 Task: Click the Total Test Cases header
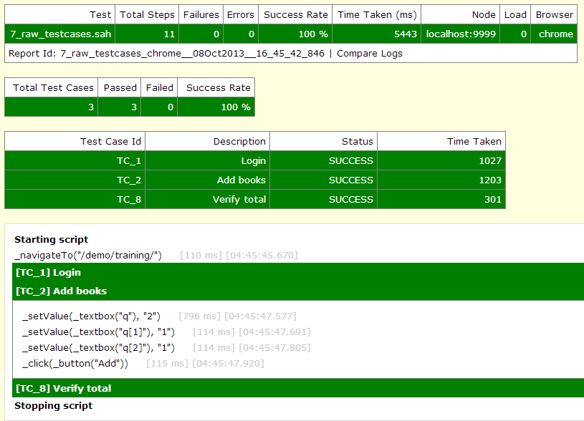[x=53, y=87]
